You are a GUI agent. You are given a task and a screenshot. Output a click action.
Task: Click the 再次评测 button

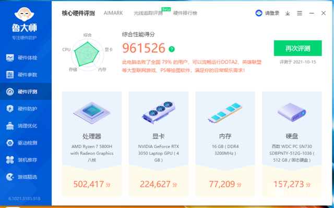(298, 48)
